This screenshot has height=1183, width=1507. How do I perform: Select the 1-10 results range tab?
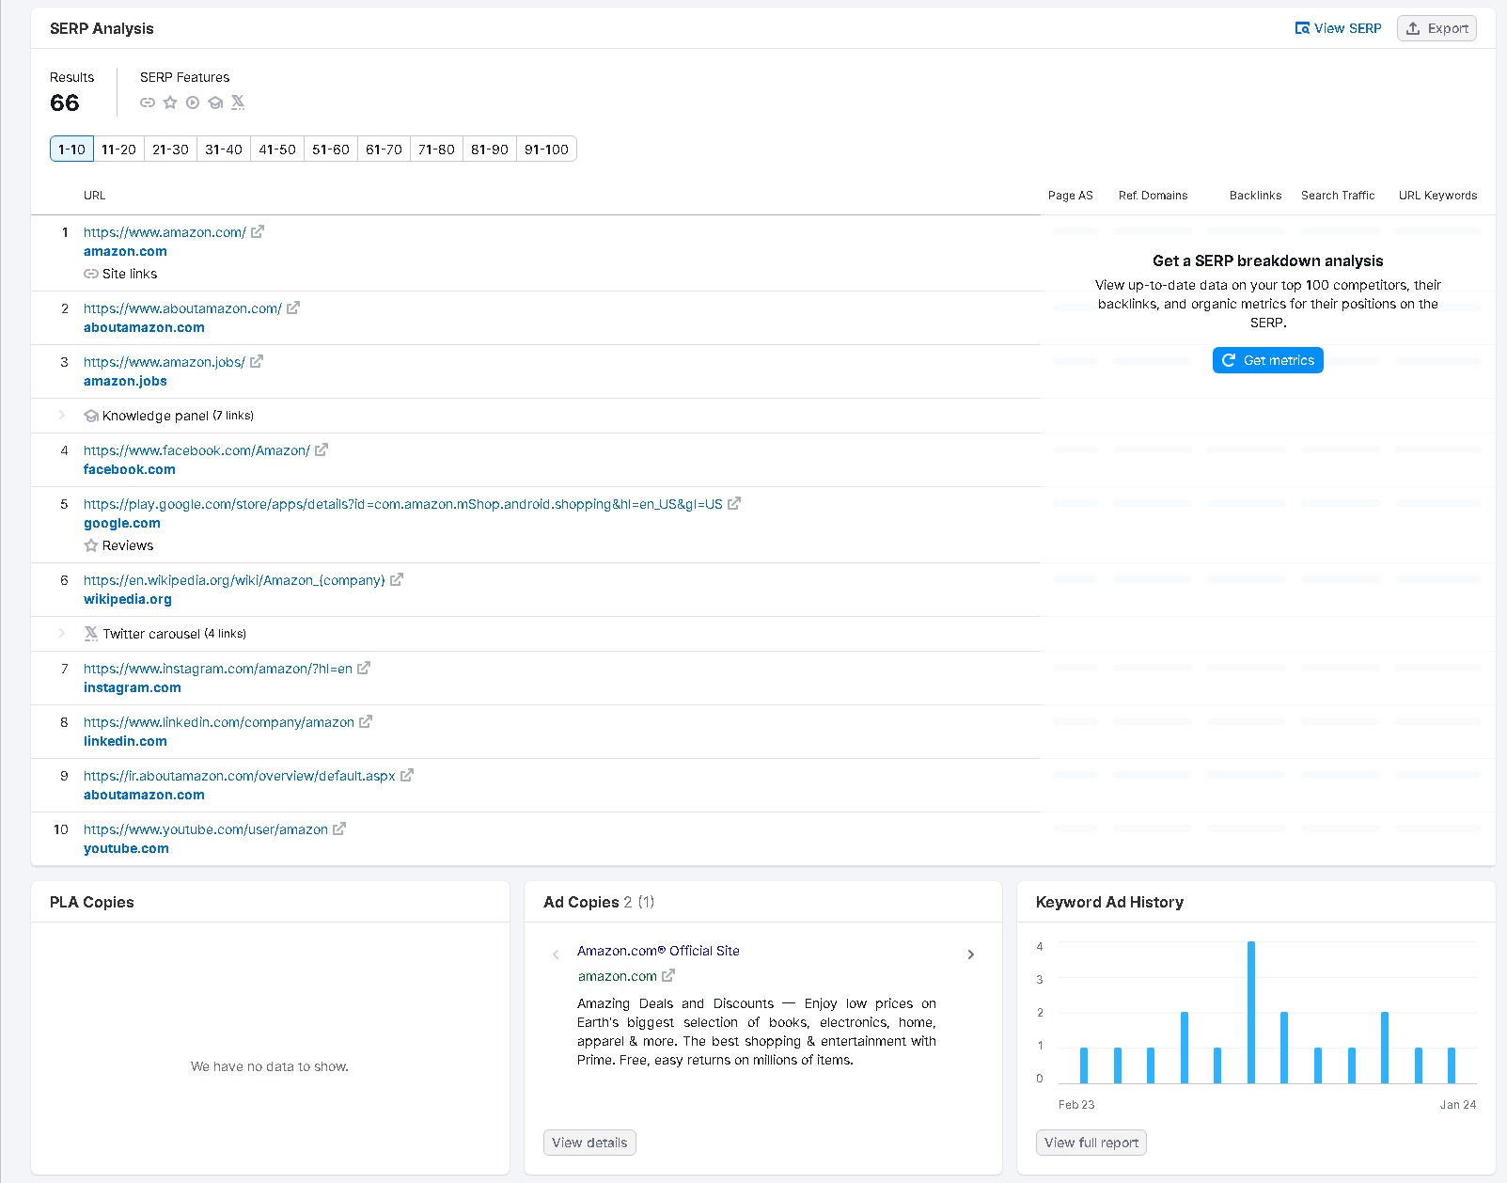click(71, 149)
